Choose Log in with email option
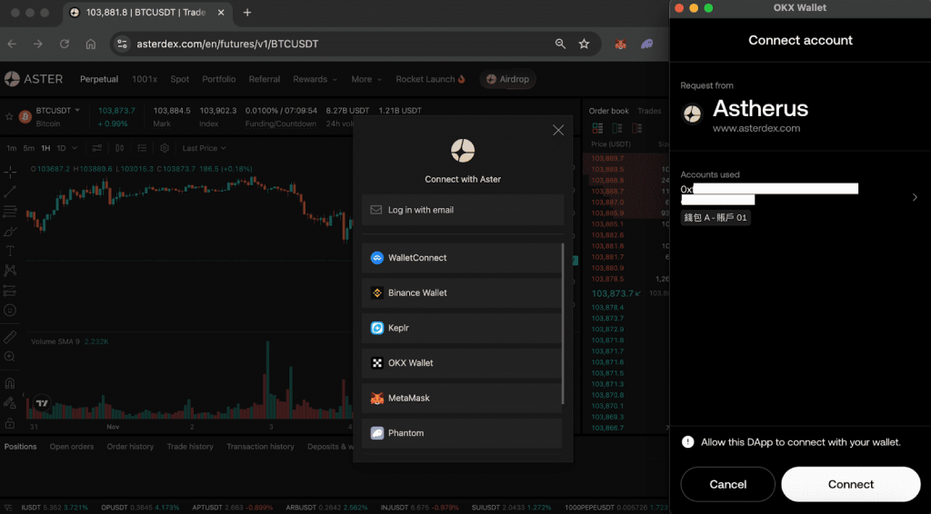 (x=462, y=210)
